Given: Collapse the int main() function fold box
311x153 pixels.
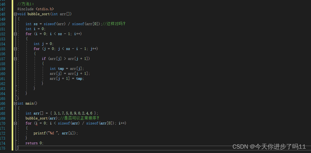Looking at the screenshot, I should (15, 103).
